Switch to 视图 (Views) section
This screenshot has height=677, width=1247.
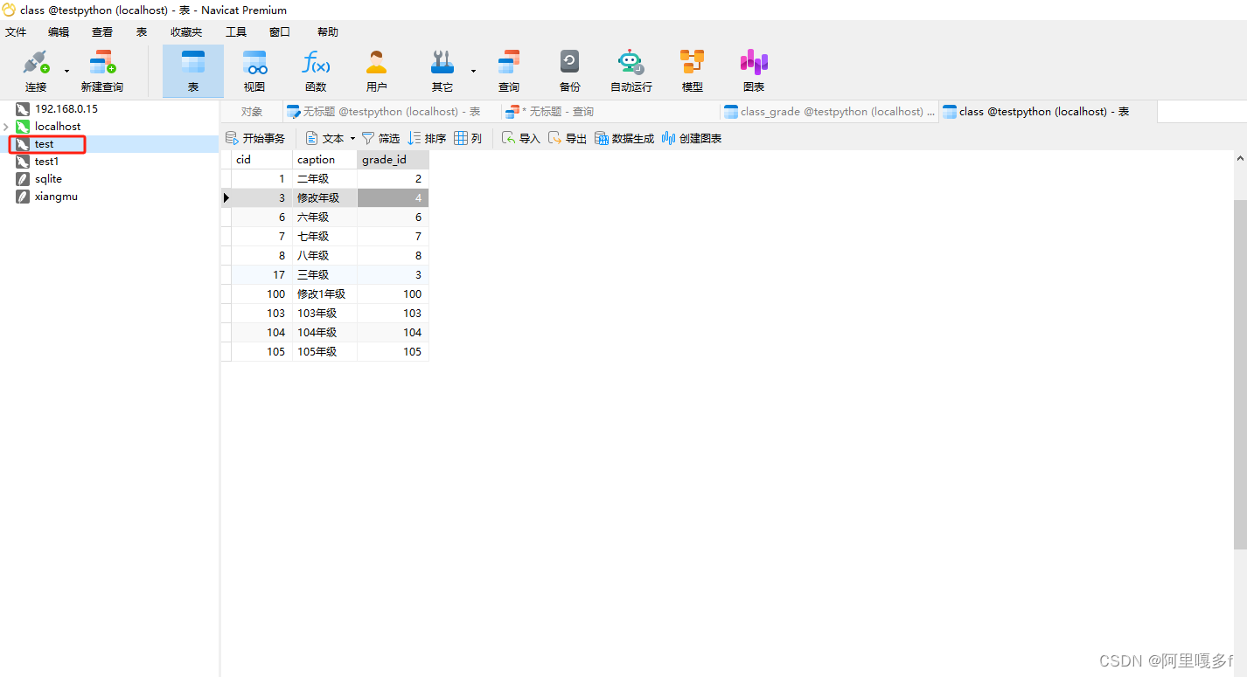click(x=254, y=70)
